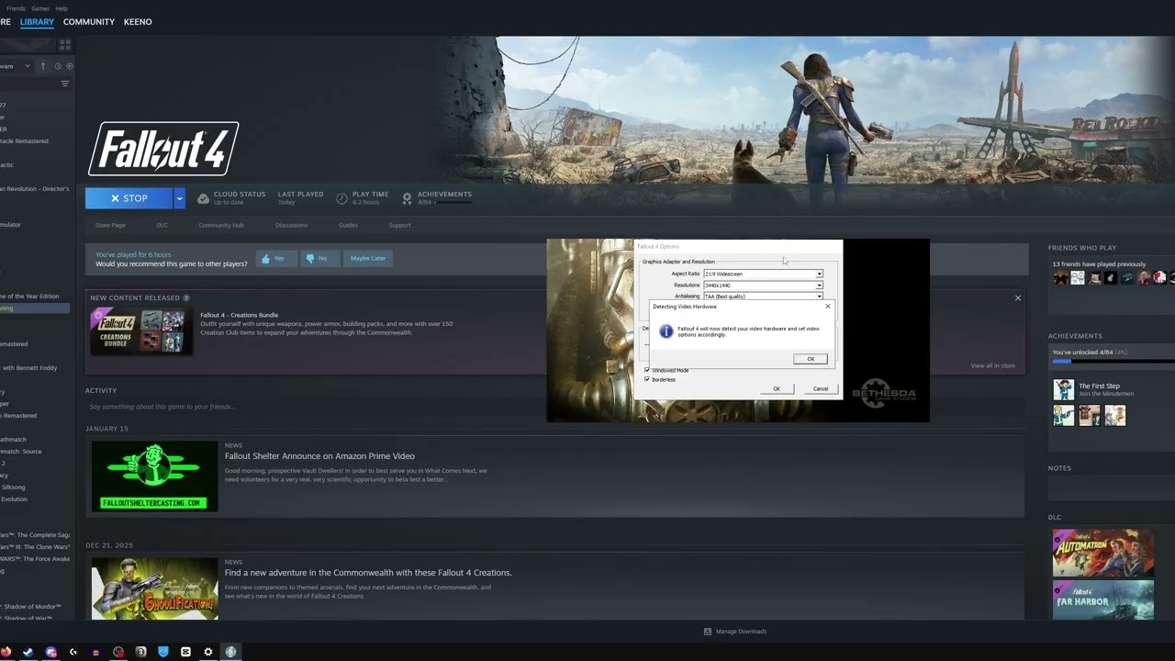The height and width of the screenshot is (661, 1175).
Task: Click the grid view icon in the library sidebar
Action: point(65,44)
